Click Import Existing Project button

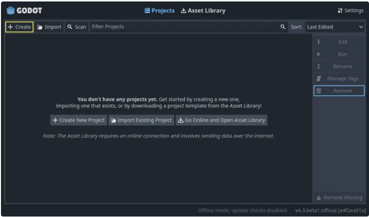141,120
